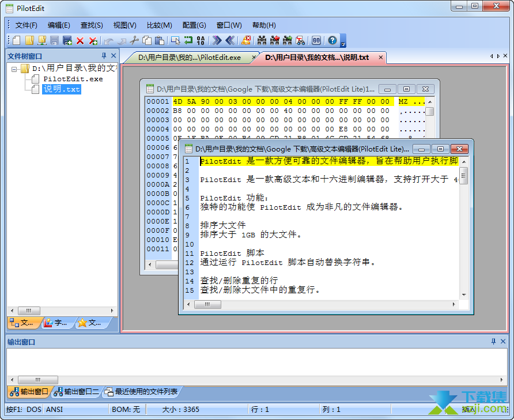Click the Copy icon in toolbar

147,40
